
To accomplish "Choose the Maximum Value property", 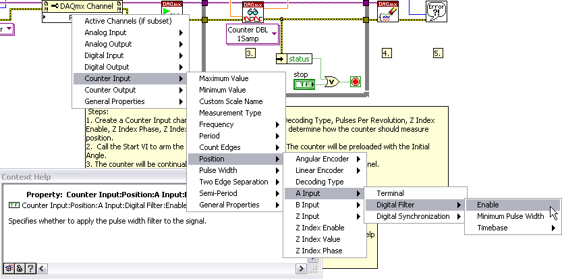I will click(x=236, y=78).
